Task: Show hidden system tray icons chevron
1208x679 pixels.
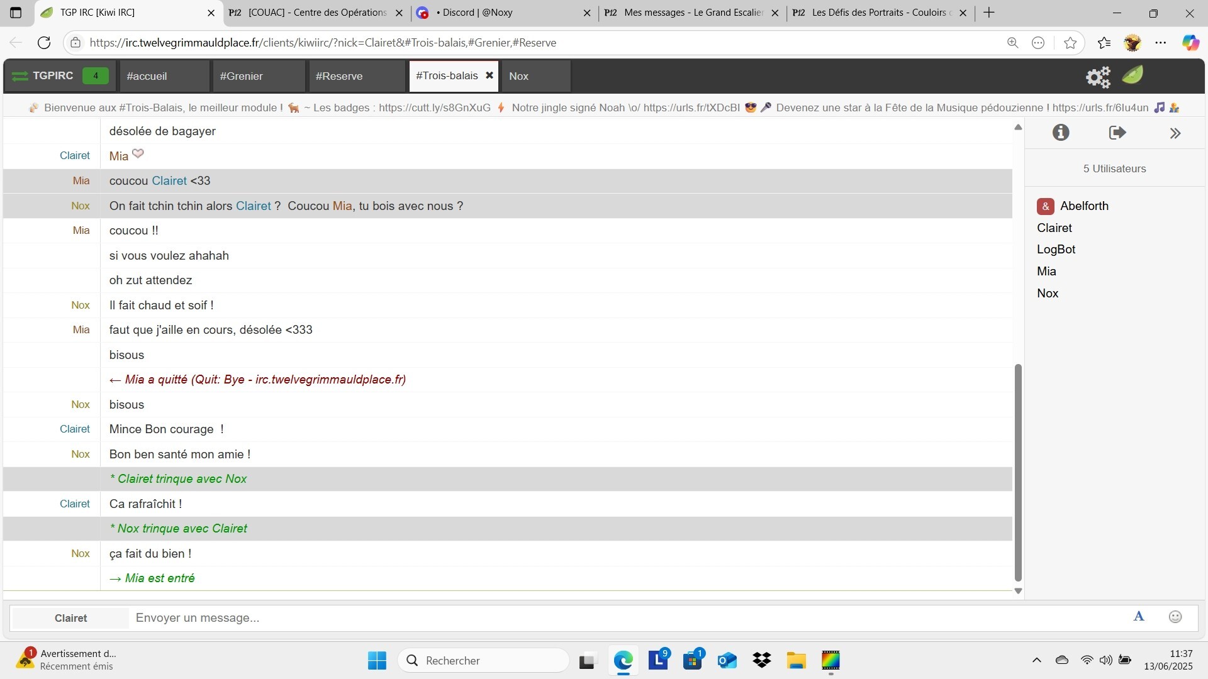Action: [1036, 660]
